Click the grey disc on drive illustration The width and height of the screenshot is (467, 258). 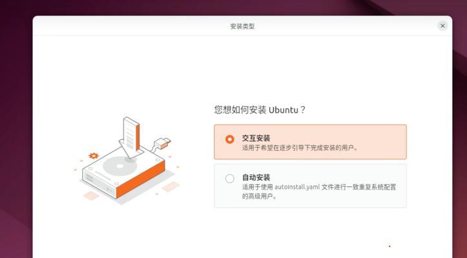[119, 166]
